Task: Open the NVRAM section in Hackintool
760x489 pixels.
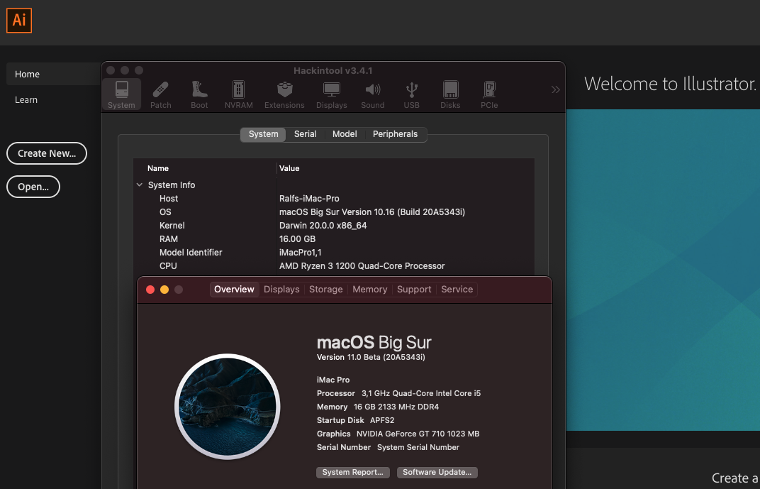Action: (238, 94)
